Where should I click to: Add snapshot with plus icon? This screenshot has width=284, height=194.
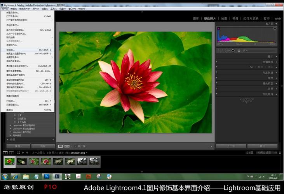click(53, 140)
